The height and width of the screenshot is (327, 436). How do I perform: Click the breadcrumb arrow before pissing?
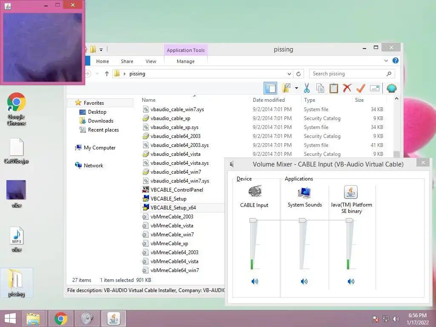point(125,74)
